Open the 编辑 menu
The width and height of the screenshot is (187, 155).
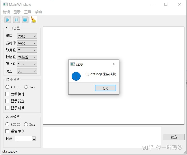click(x=6, y=12)
